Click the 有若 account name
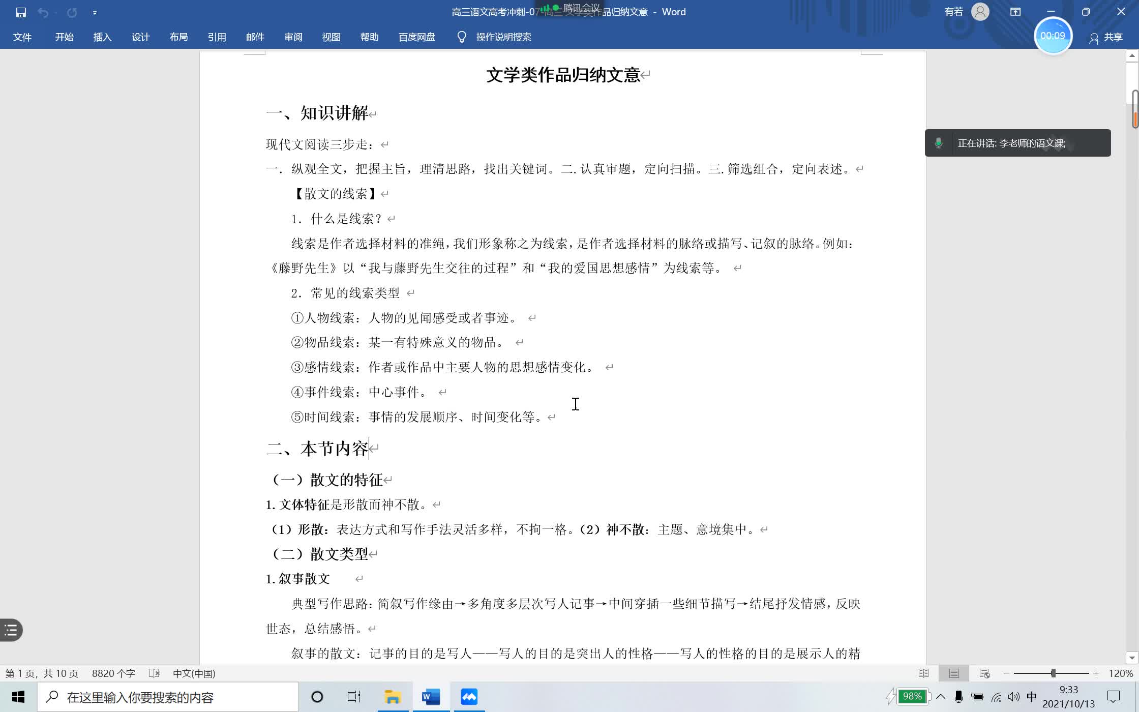The image size is (1139, 712). coord(953,12)
